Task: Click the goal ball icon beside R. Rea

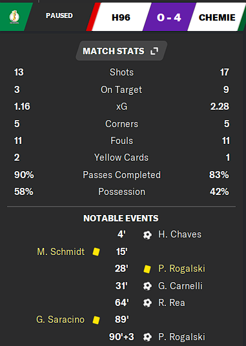Action: [147, 303]
